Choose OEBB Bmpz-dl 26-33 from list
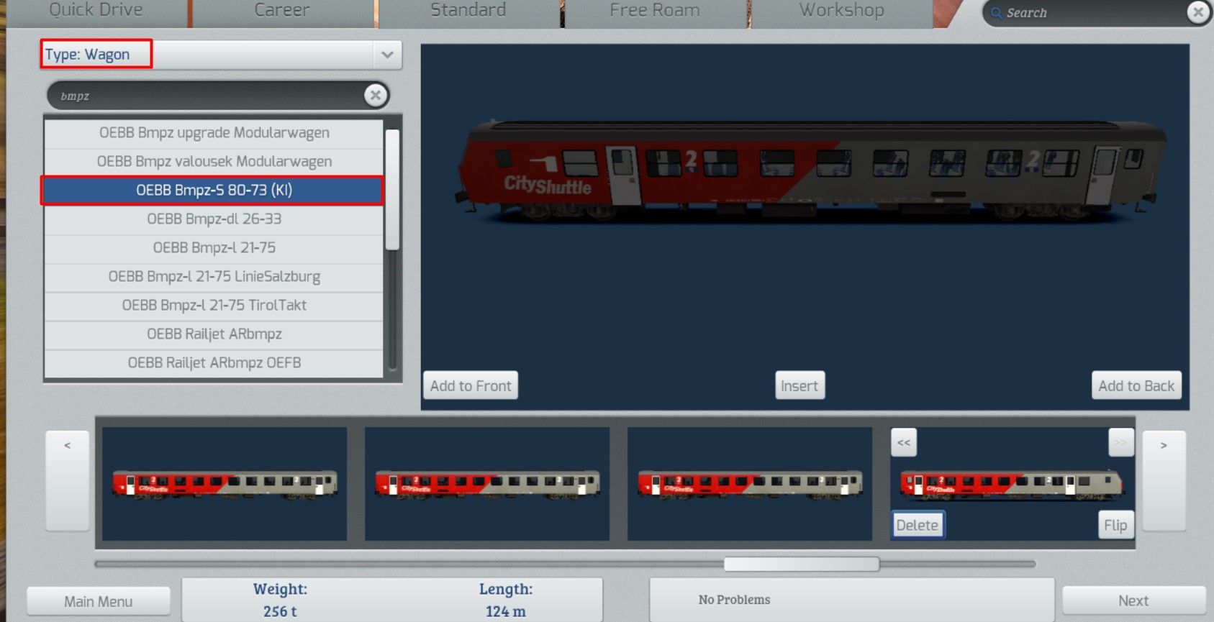The image size is (1214, 622). pos(214,219)
